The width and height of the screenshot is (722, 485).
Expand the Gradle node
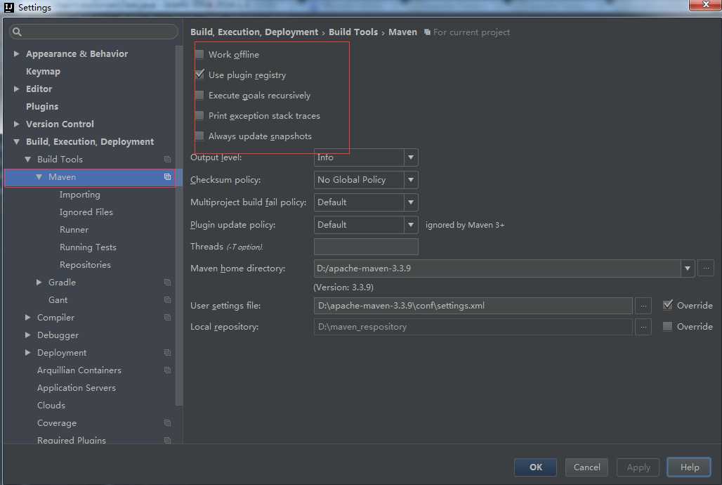(x=39, y=282)
